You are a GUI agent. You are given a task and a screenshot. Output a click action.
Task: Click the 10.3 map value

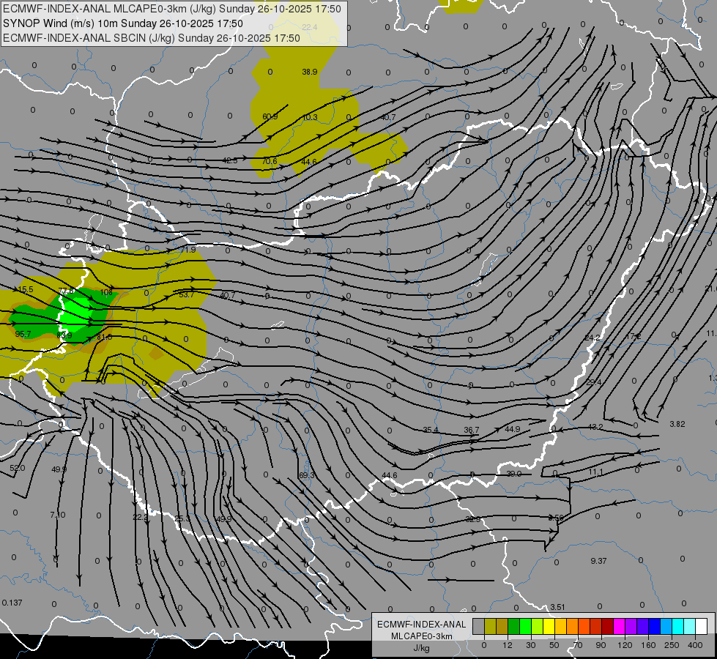[310, 118]
